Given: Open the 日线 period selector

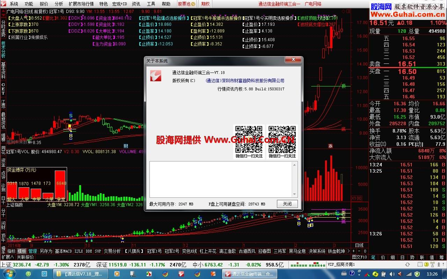Looking at the screenshot, I should [359, 245].
